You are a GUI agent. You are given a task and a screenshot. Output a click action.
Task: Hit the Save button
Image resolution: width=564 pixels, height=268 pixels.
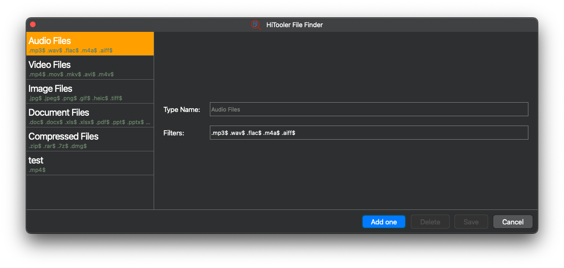pos(471,222)
